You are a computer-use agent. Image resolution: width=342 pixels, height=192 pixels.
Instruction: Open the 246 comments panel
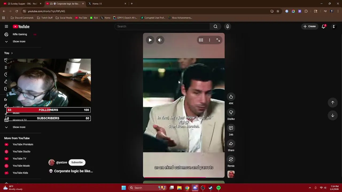pyautogui.click(x=231, y=128)
